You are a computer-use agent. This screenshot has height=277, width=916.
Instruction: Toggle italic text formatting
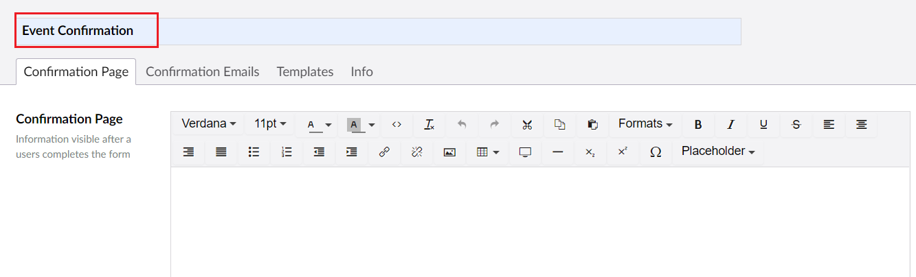[x=731, y=125]
